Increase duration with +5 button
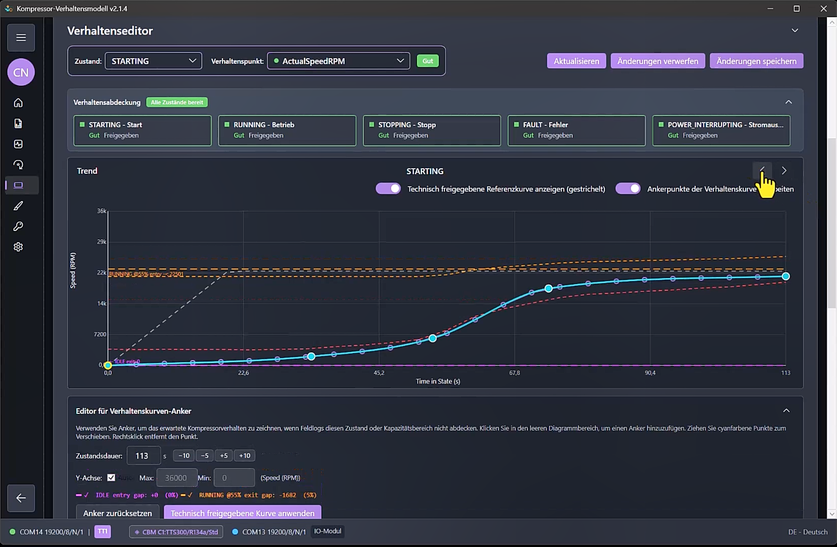The width and height of the screenshot is (837, 547). (x=224, y=456)
